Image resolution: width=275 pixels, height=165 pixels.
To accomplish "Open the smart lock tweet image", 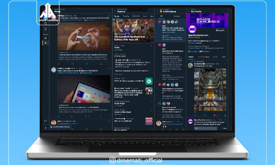I will click(84, 36).
